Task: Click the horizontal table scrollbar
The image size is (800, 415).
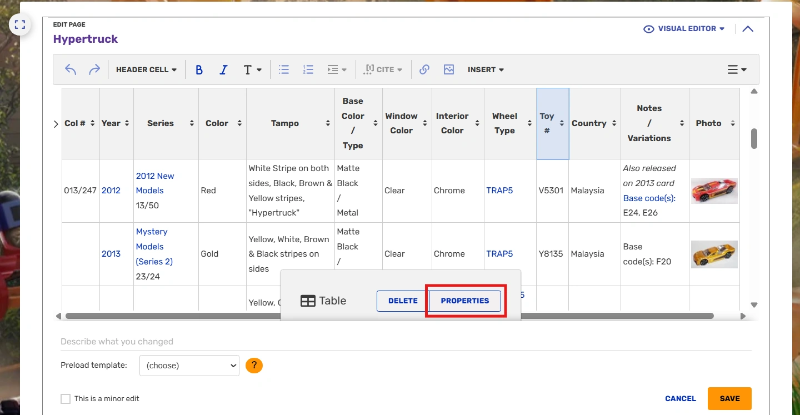Action: click(167, 316)
